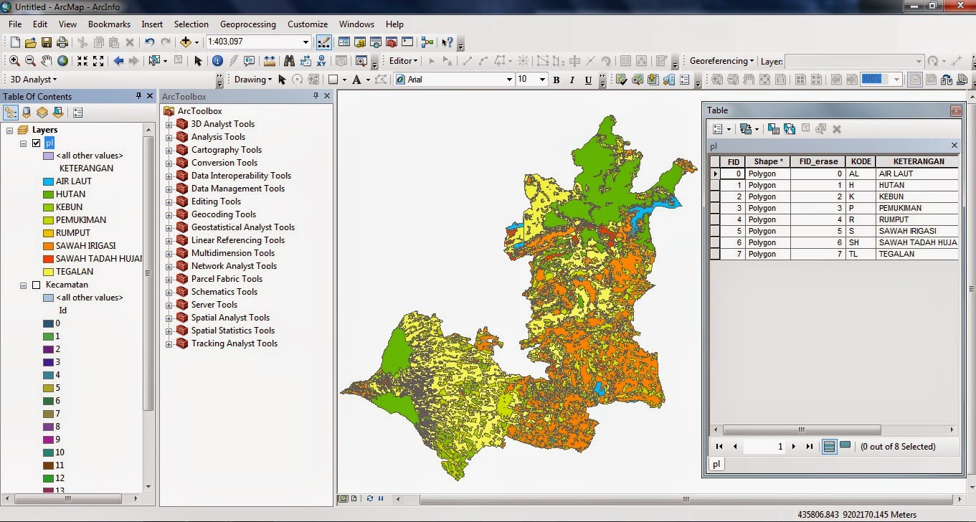This screenshot has height=522, width=976.
Task: Select the Identify tool
Action: [x=218, y=61]
